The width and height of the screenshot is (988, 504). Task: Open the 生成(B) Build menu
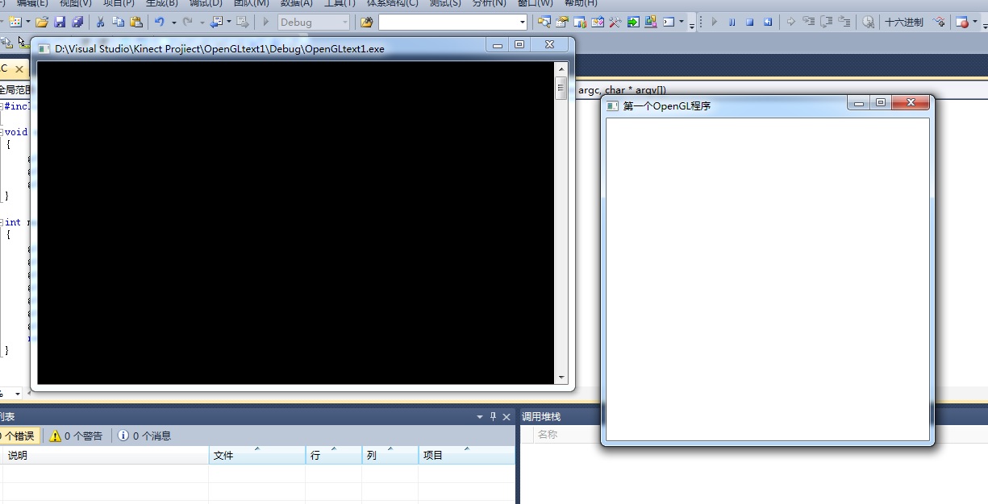pos(161,3)
